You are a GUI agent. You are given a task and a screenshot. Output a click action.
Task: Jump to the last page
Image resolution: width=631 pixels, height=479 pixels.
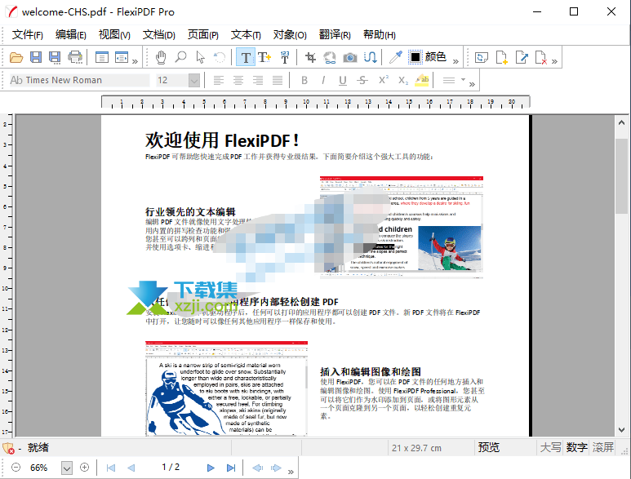point(230,468)
